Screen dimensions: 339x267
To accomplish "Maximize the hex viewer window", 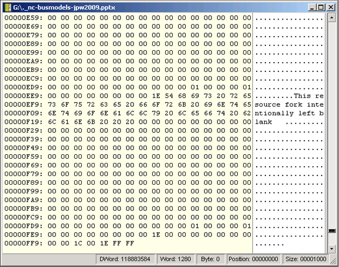I will pos(320,7).
